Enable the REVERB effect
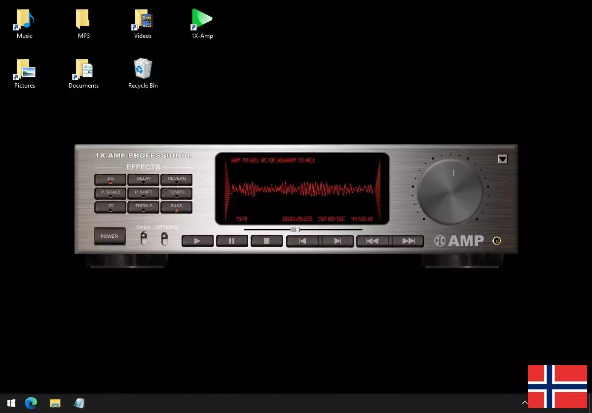The image size is (592, 413). click(x=176, y=179)
